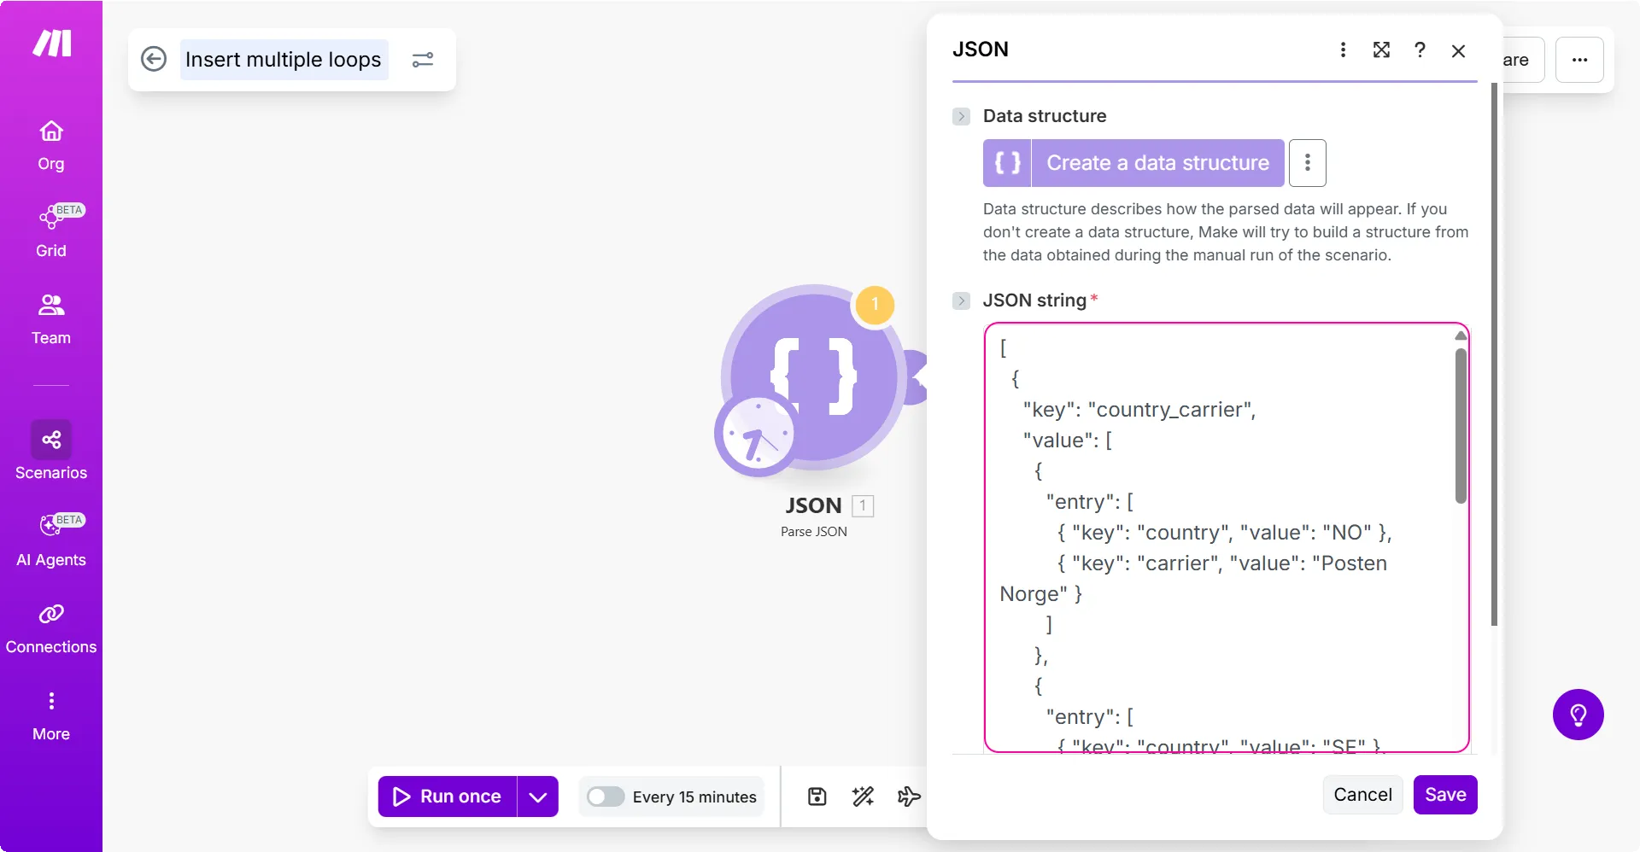The height and width of the screenshot is (852, 1640).
Task: Cancel the JSON module changes
Action: point(1362,795)
